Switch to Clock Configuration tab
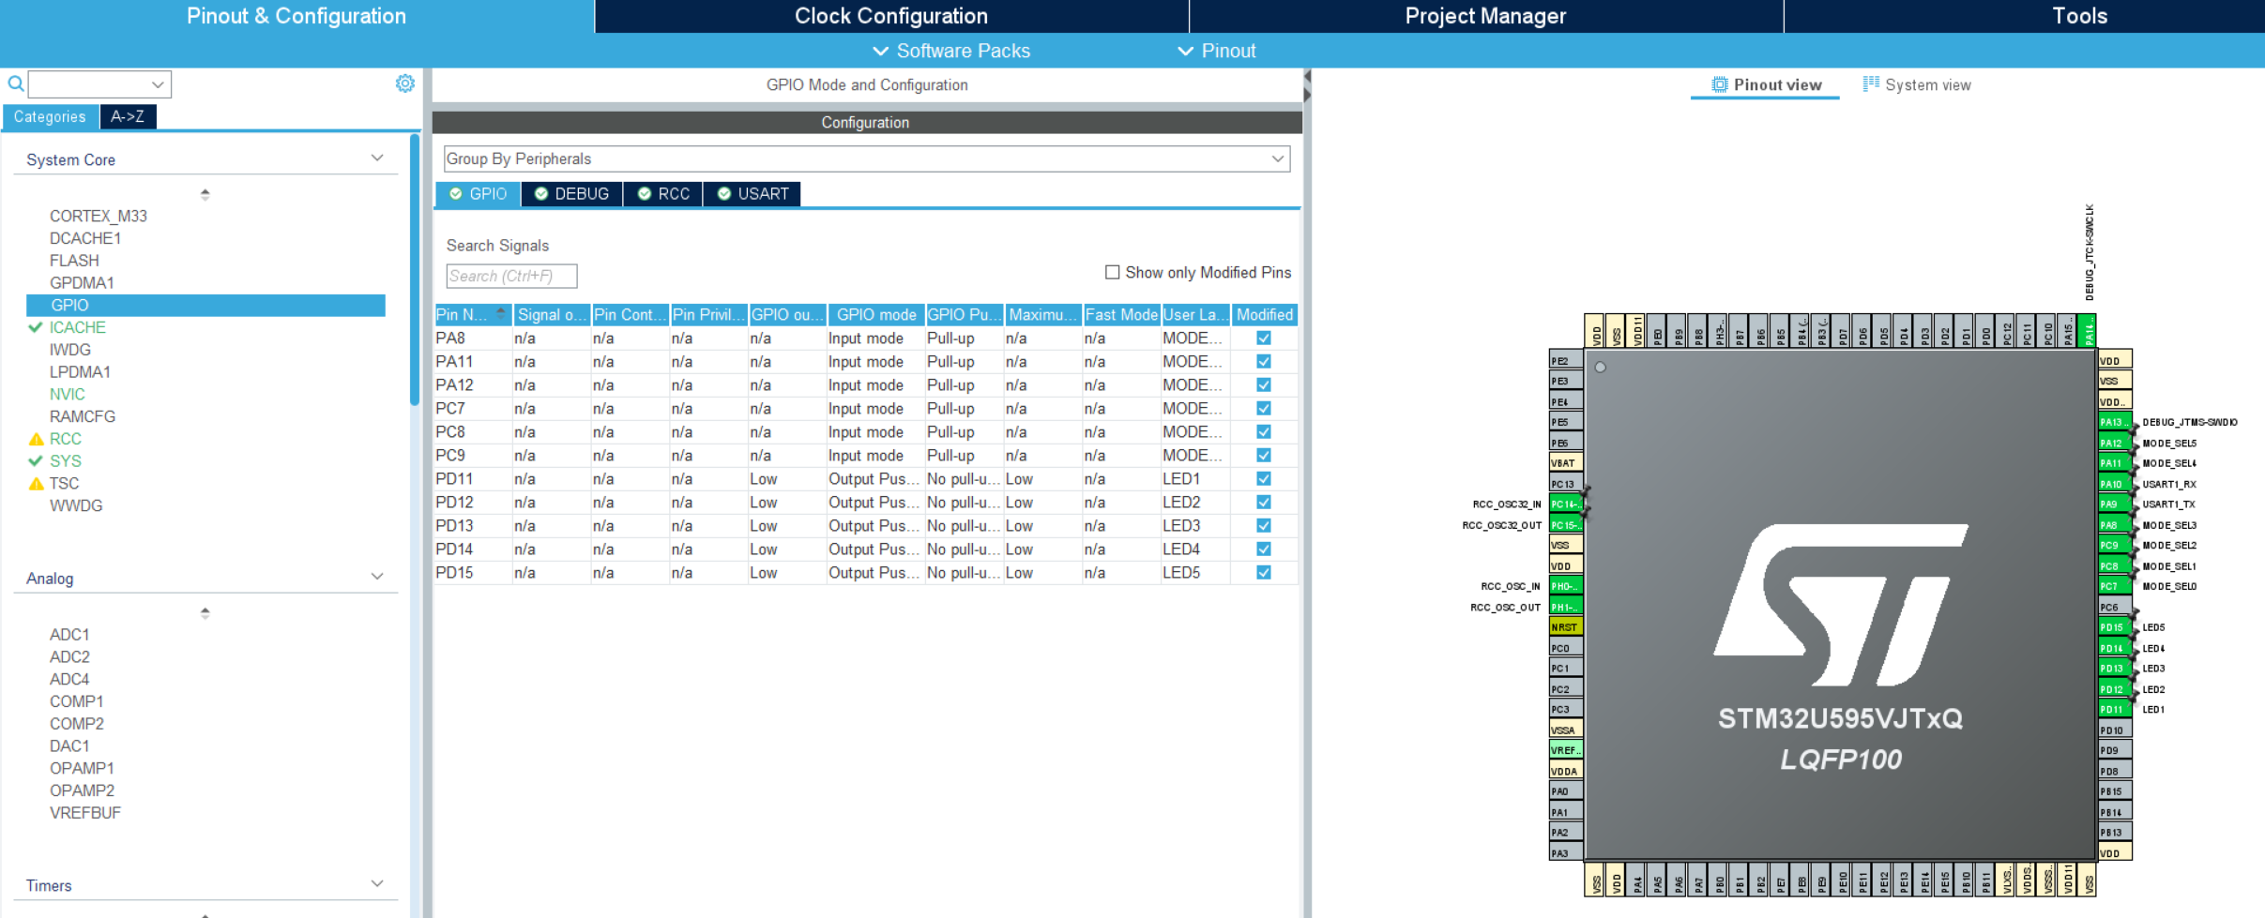 click(x=891, y=16)
